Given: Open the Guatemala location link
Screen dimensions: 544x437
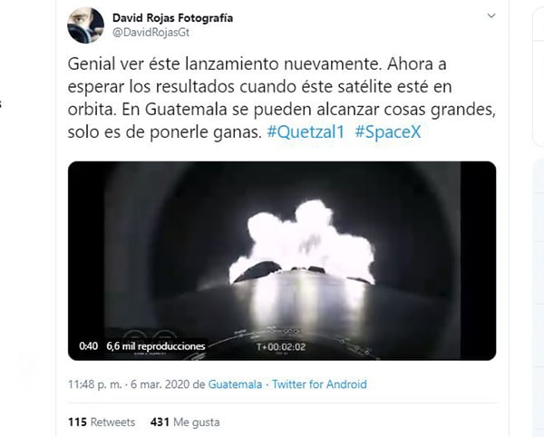Looking at the screenshot, I should (235, 384).
